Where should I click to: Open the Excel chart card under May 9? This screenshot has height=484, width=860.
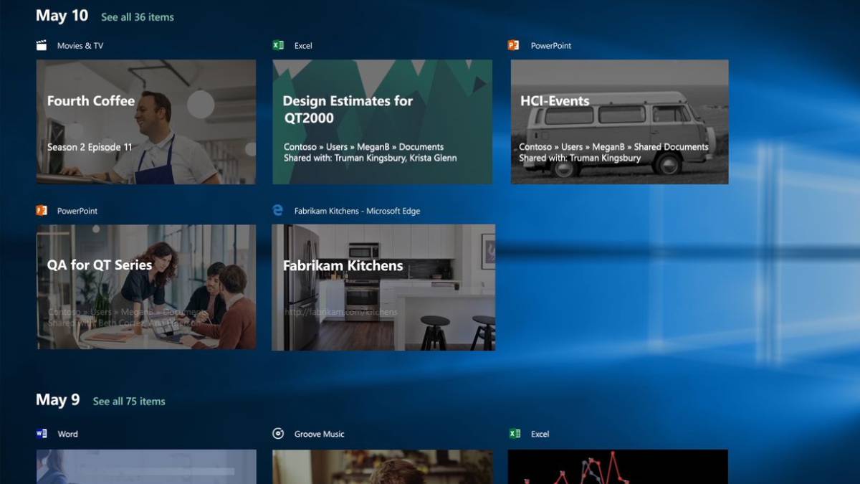coord(618,467)
